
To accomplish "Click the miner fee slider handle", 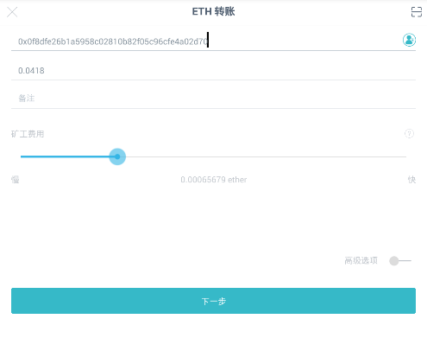I will [117, 156].
